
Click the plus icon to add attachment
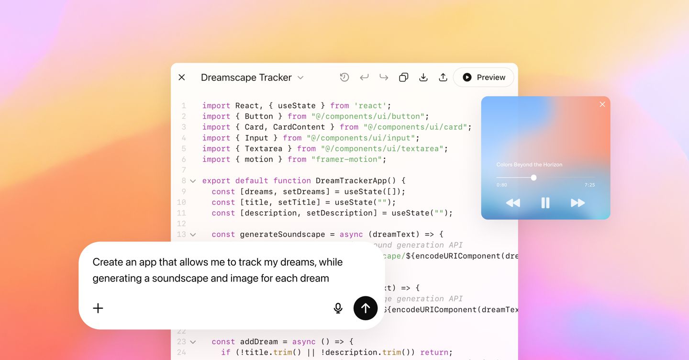point(98,308)
